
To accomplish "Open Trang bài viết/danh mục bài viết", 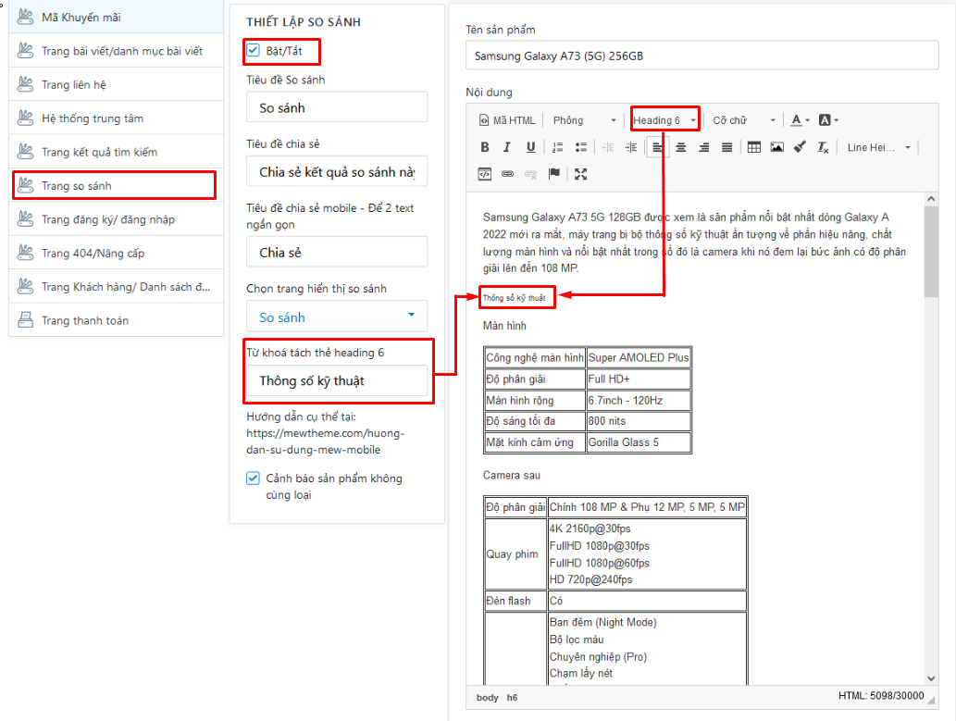I will (x=116, y=51).
